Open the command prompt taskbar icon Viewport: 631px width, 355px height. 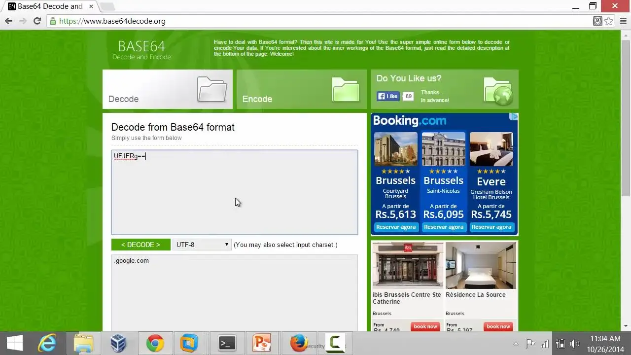pos(227,343)
